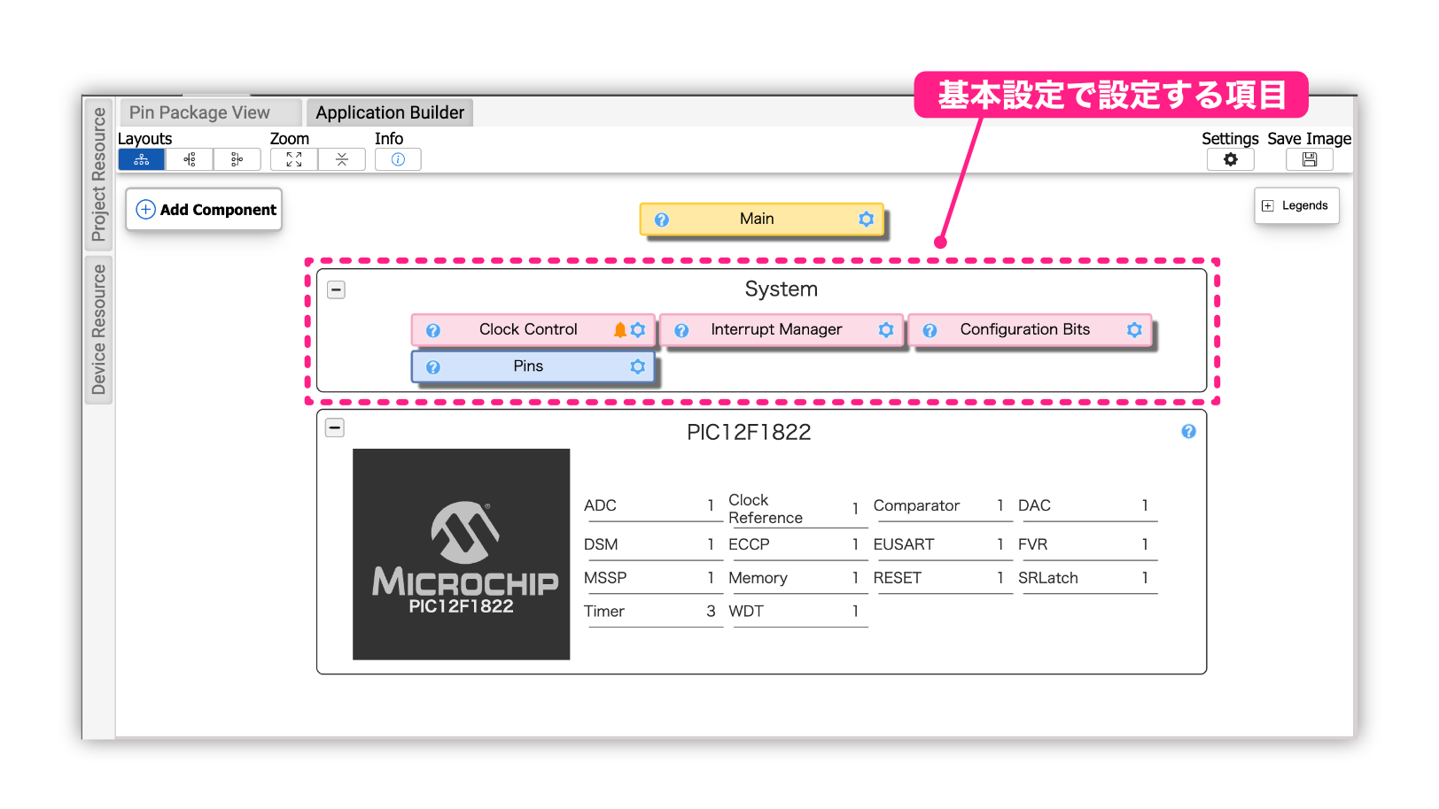The width and height of the screenshot is (1439, 809).
Task: Open the Main component settings gear
Action: click(x=866, y=219)
